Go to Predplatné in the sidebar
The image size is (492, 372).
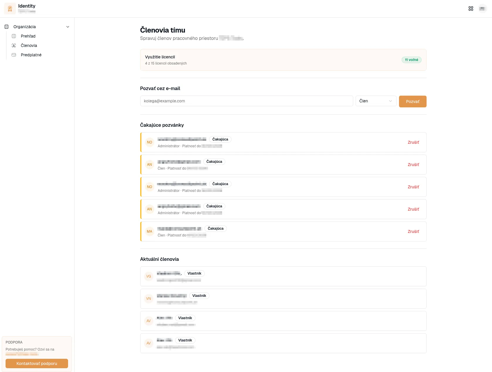31,55
